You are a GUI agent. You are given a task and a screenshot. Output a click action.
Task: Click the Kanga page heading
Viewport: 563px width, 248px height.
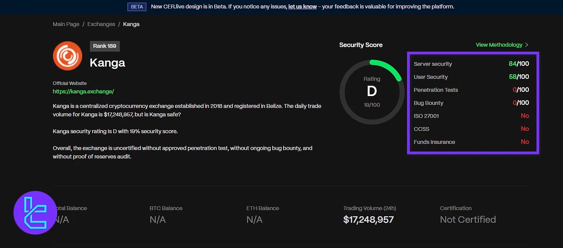[108, 63]
